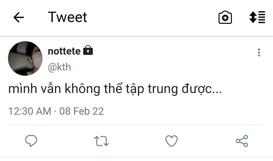Screen dimensions: 273x161
Task: Tap the camera screenshot icon in header
Action: coord(225,17)
